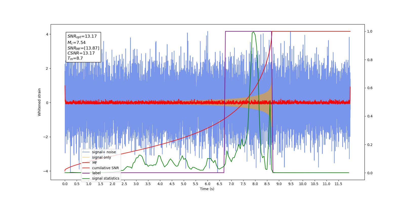This screenshot has width=405, height=202.
Task: Click the T_m=8.7 annotation text
Action: tap(75, 58)
